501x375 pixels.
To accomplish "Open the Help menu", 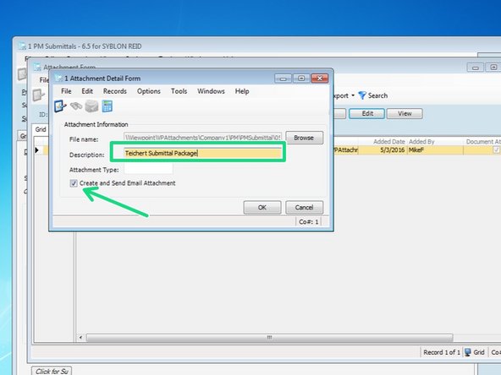I will click(242, 91).
